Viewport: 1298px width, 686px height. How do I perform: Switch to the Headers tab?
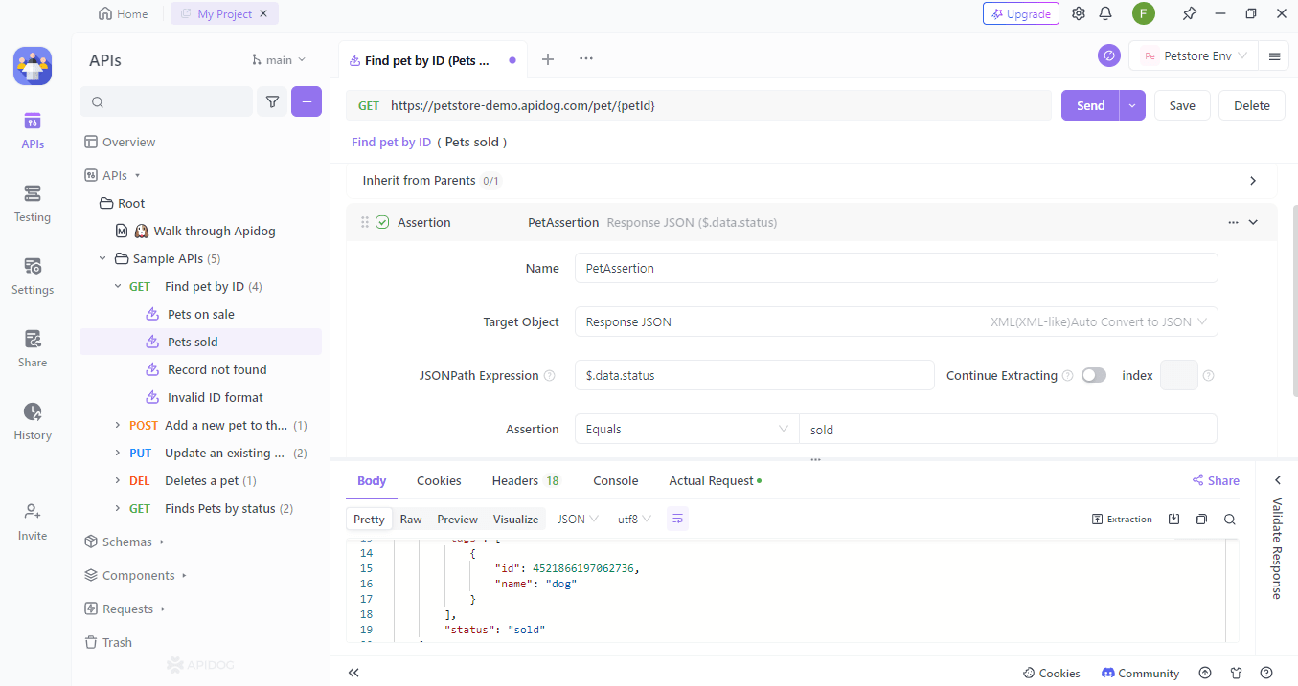pos(525,480)
